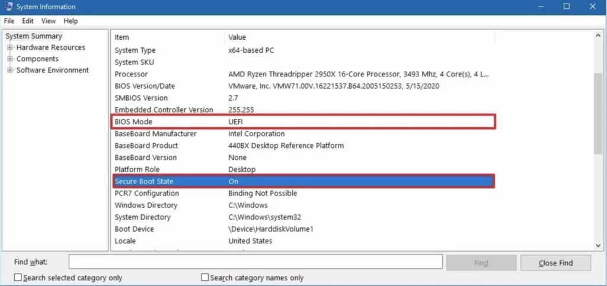The image size is (607, 286).
Task: Click the scrollbar up arrow
Action: coord(598,36)
